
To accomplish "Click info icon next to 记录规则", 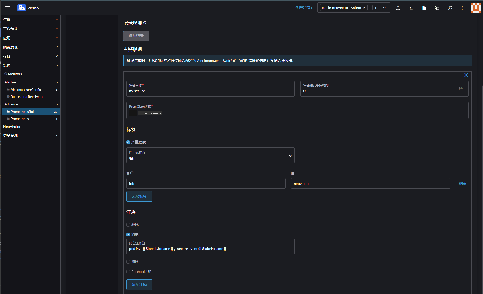I will [145, 23].
